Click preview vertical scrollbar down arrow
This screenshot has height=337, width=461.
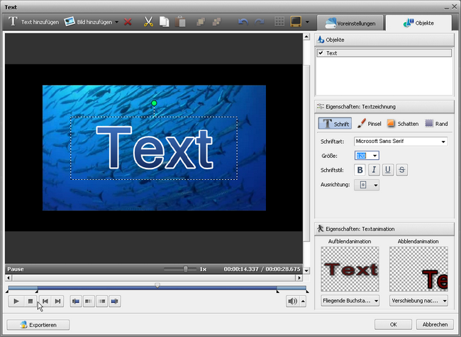point(306,270)
